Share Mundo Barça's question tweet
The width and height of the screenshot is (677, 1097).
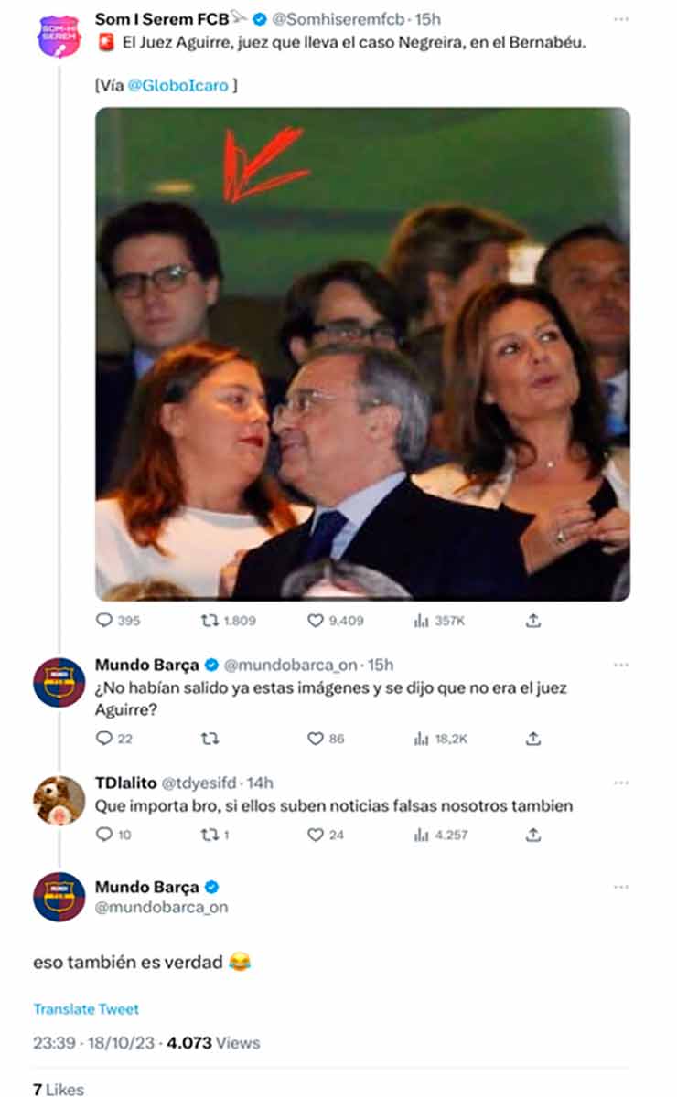coord(533,739)
